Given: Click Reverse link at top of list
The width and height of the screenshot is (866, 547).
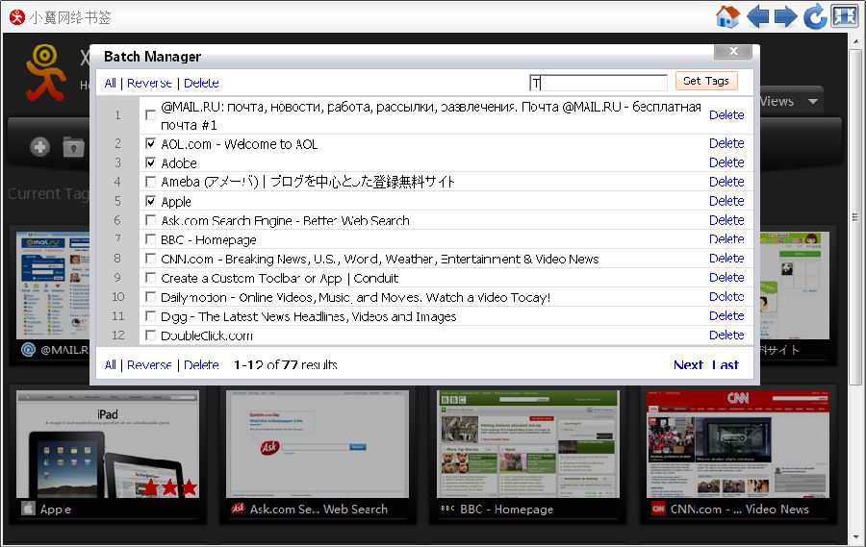Looking at the screenshot, I should tap(149, 84).
